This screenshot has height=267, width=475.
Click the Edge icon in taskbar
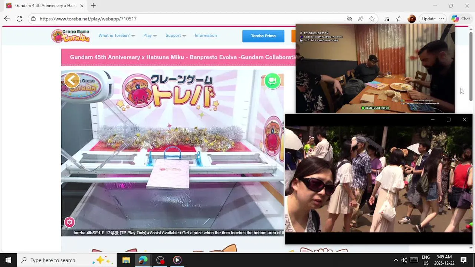[x=143, y=260]
